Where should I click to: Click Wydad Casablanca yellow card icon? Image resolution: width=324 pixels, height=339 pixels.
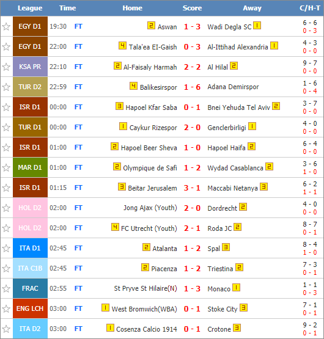269,166
